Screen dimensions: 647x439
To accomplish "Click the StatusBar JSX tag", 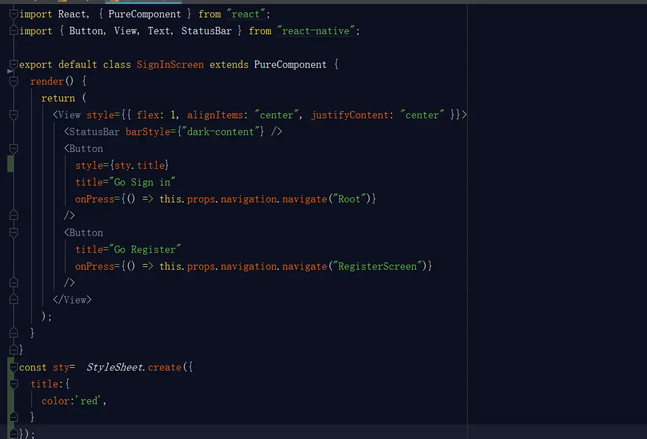I will point(94,132).
